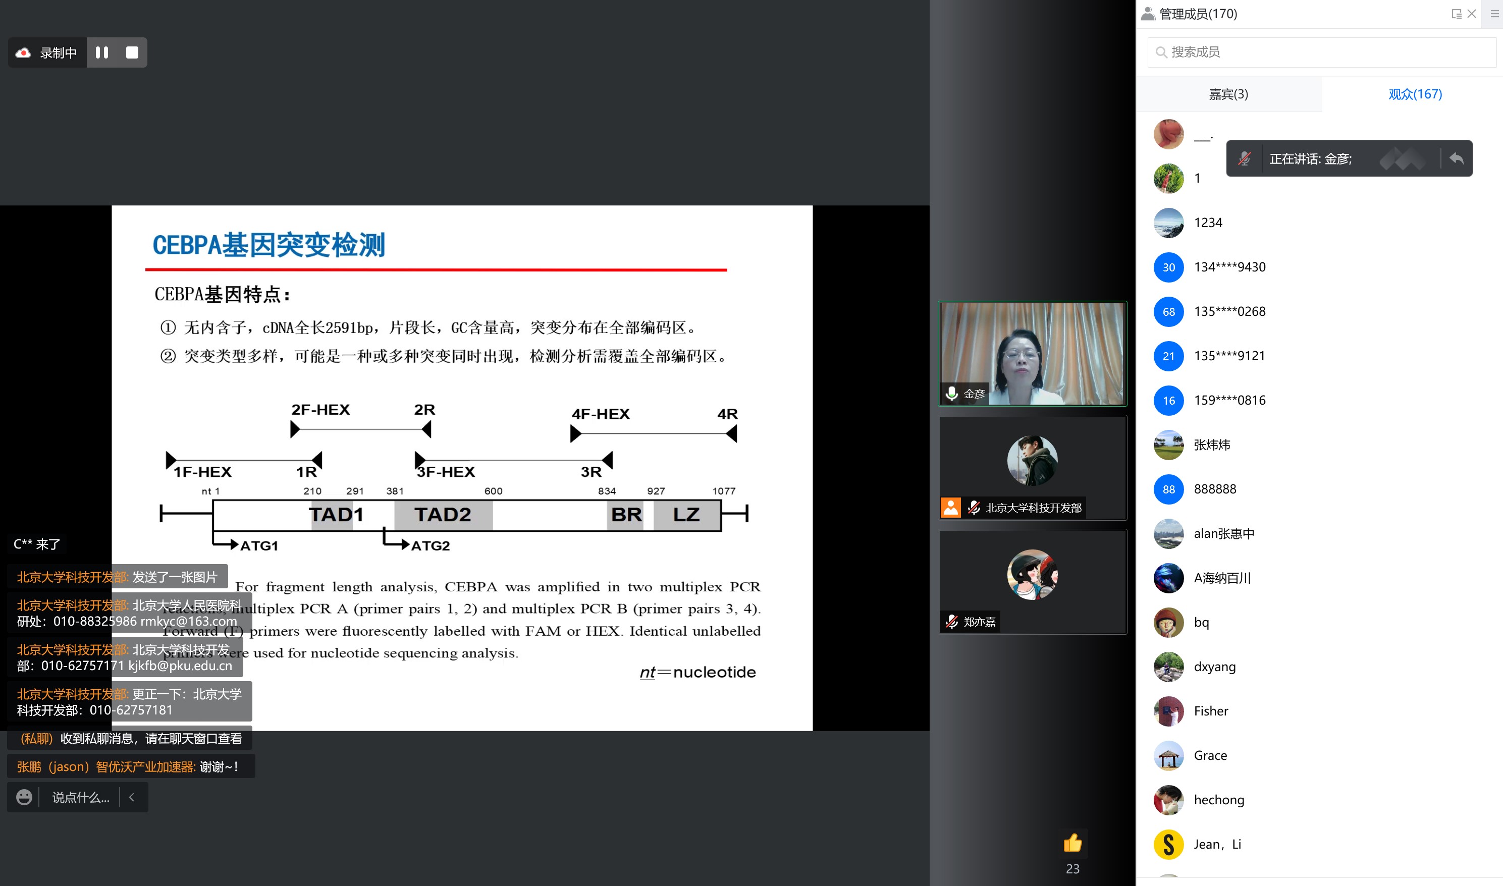The width and height of the screenshot is (1503, 886).
Task: Pop out the member management panel
Action: (1456, 14)
